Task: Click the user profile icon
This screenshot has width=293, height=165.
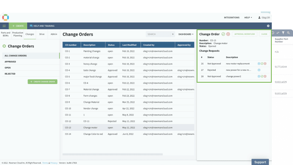Action: 259,17
